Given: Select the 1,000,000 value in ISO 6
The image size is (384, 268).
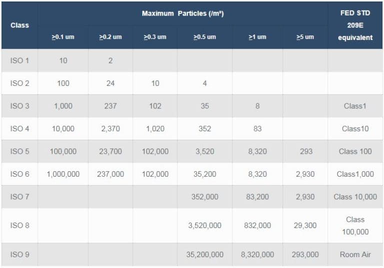Looking at the screenshot, I should (x=63, y=174).
